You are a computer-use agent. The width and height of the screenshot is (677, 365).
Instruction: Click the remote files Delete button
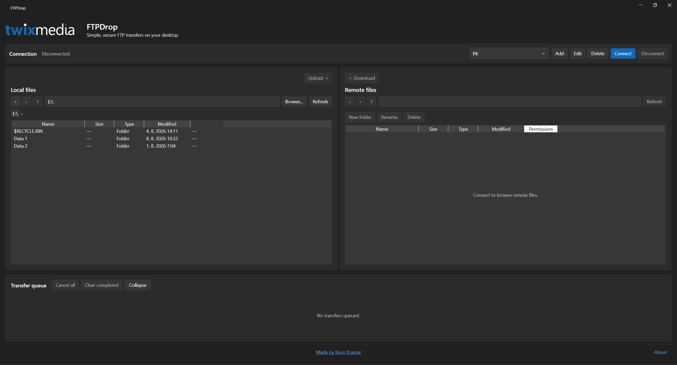414,117
